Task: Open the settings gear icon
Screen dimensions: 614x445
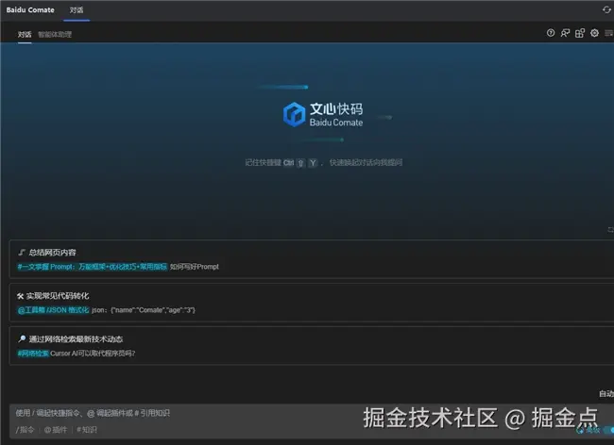Action: click(594, 33)
